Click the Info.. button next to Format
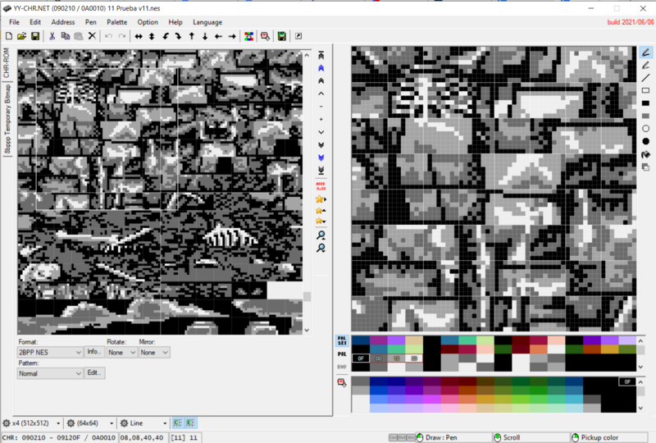Viewport: 656px width, 443px height. [94, 352]
